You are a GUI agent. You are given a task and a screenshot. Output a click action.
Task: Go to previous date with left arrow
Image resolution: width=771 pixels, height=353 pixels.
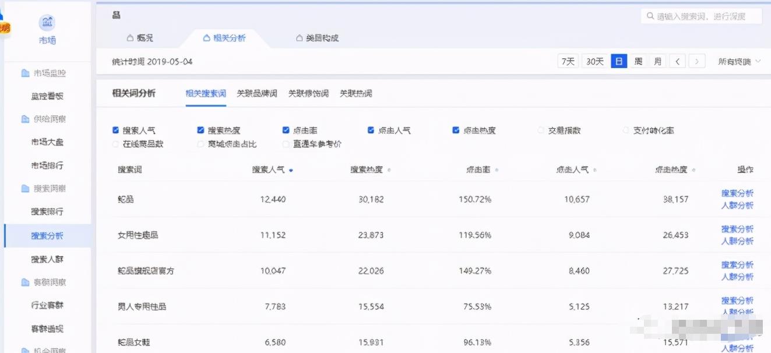coord(677,61)
